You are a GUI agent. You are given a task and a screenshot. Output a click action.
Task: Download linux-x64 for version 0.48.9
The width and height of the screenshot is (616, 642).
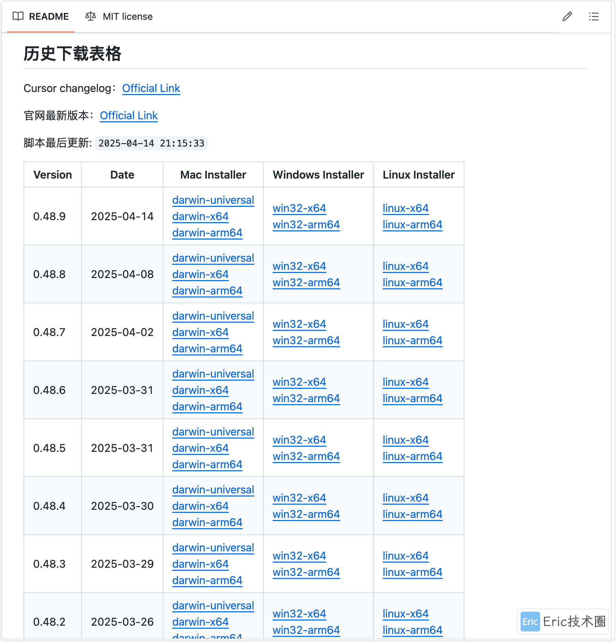[x=405, y=208]
